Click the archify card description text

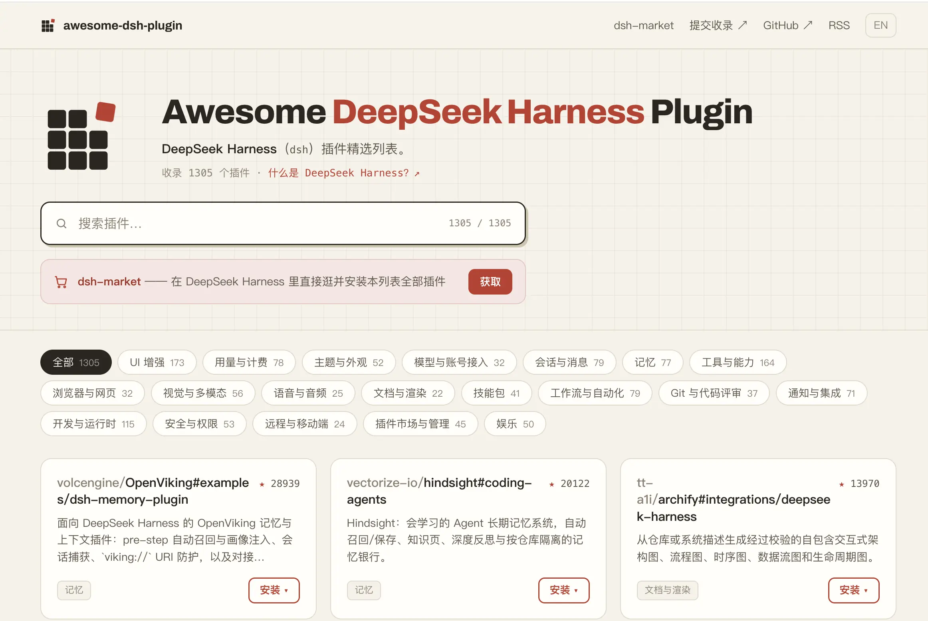[x=757, y=548]
